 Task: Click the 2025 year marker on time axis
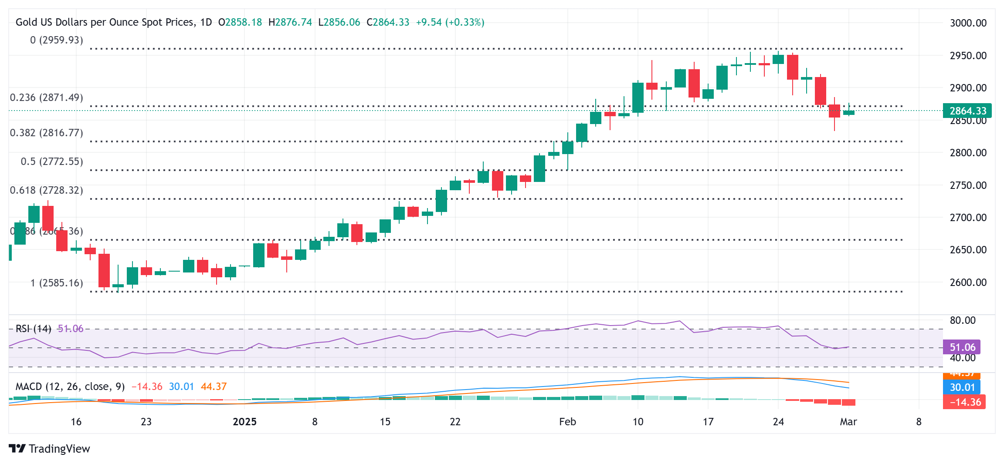tap(244, 422)
